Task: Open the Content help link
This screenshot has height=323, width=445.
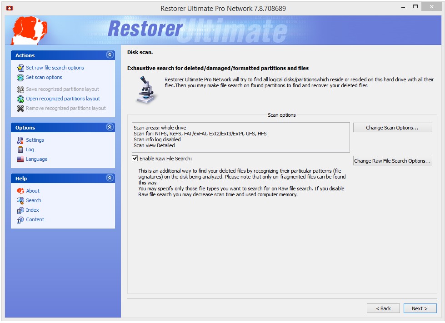Action: (x=35, y=220)
